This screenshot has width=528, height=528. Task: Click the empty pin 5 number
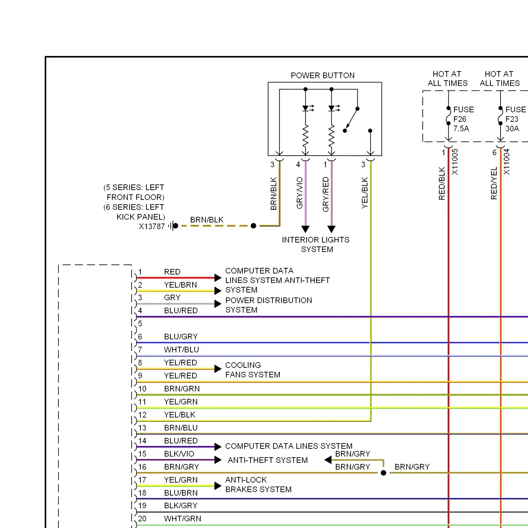[140, 323]
